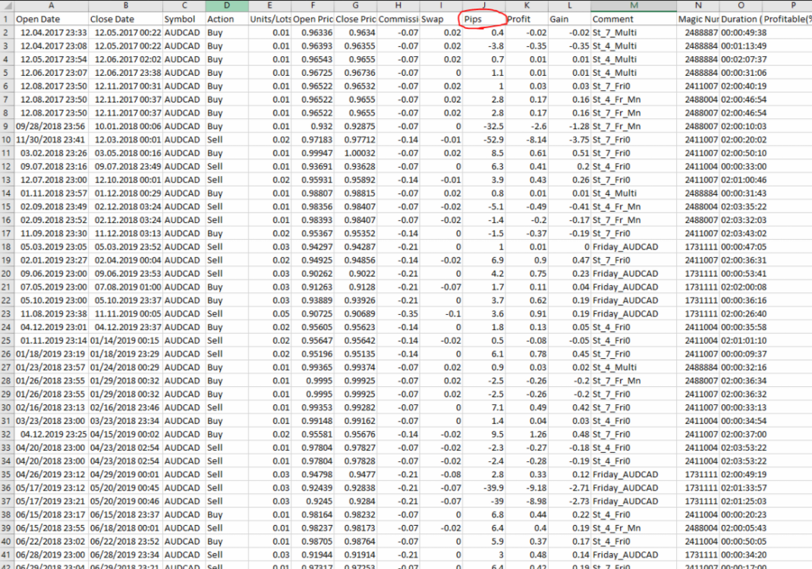Click commission value '-0.35'
This screenshot has height=569, width=812.
[408, 314]
